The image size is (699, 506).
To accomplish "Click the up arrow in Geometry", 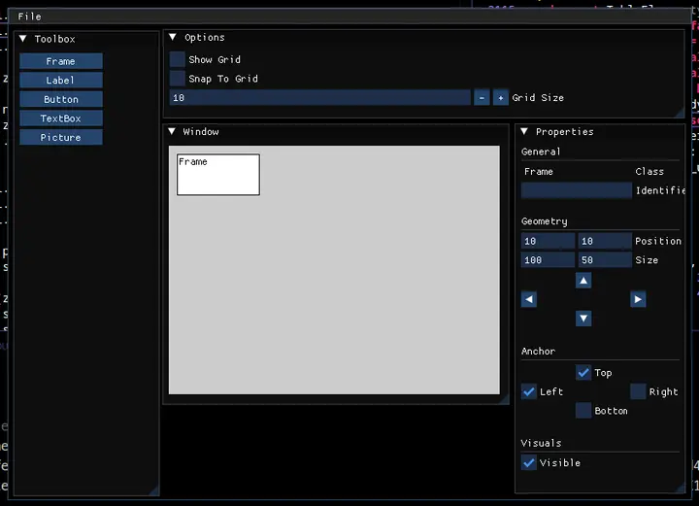I will 583,281.
